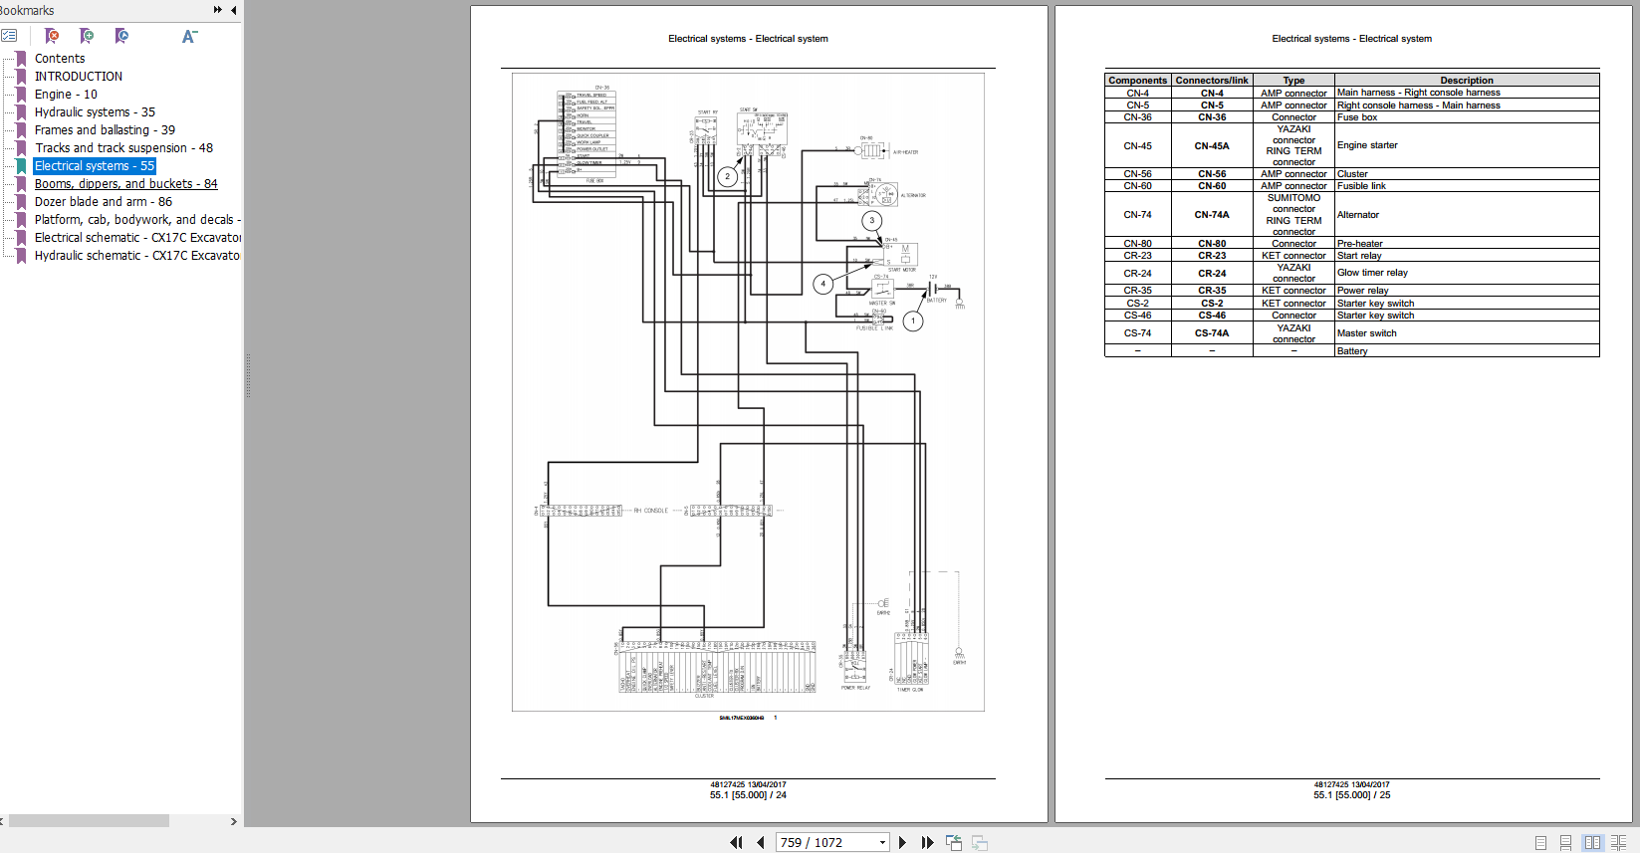
Task: Jump to the last page
Action: point(927,842)
